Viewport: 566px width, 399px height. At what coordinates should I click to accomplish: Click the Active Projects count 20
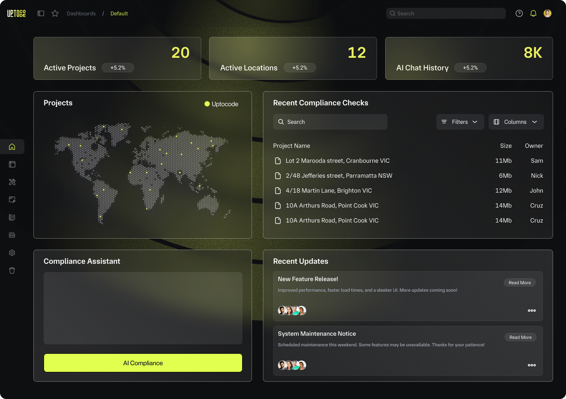coord(180,53)
